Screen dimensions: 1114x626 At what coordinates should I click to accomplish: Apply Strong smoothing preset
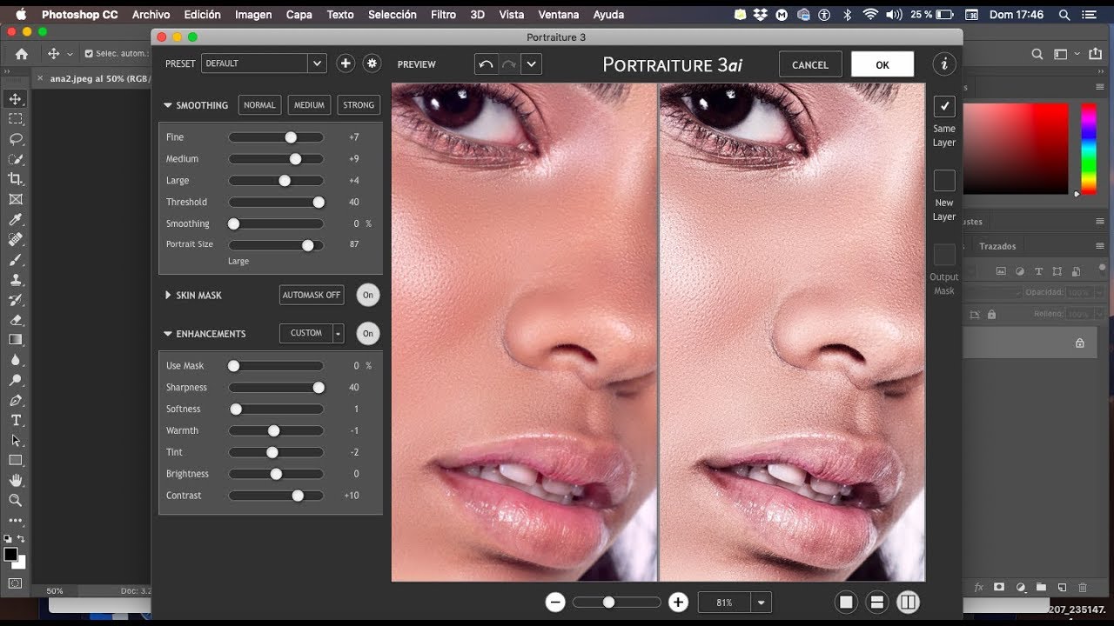tap(359, 105)
